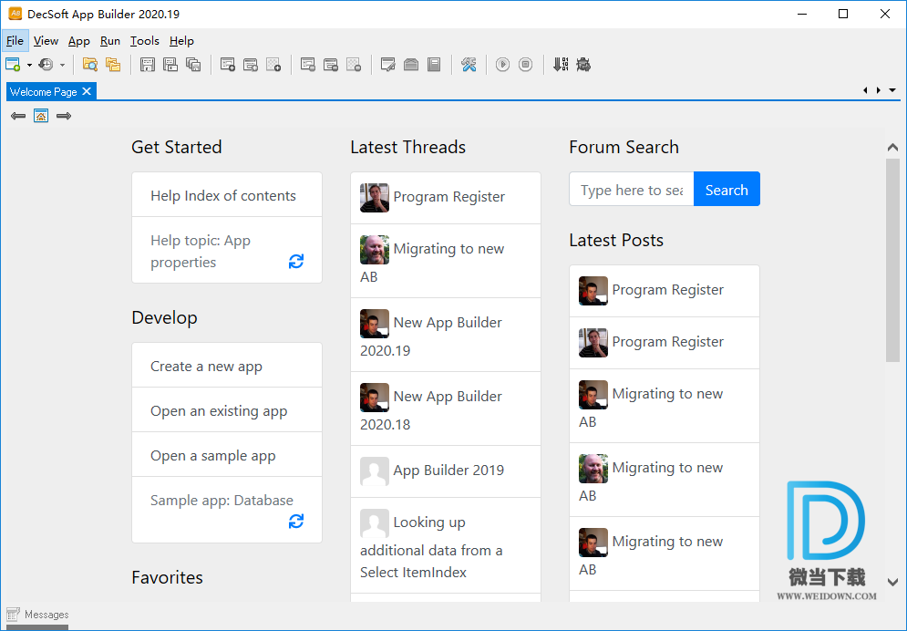The image size is (907, 631).
Task: Open the Run menu
Action: [110, 41]
